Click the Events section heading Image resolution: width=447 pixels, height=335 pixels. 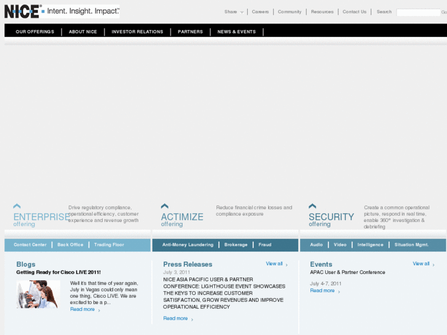(x=321, y=264)
